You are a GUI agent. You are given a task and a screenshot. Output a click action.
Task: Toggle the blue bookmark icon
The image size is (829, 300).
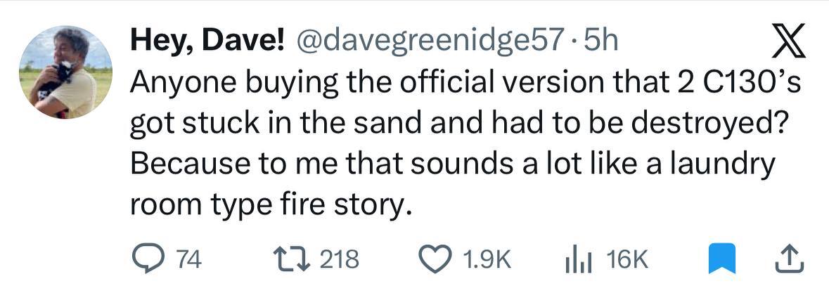721,260
